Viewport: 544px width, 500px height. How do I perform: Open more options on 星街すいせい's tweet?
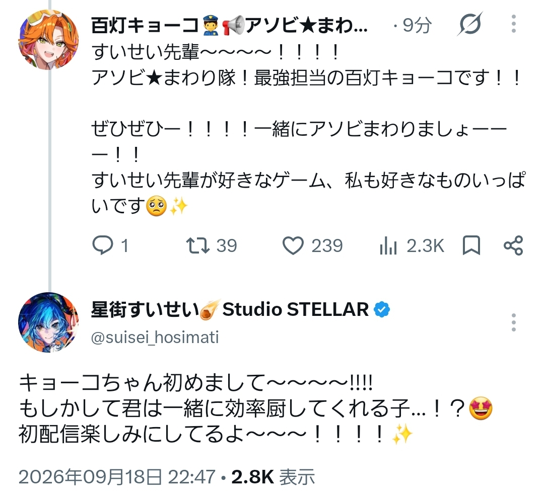514,322
